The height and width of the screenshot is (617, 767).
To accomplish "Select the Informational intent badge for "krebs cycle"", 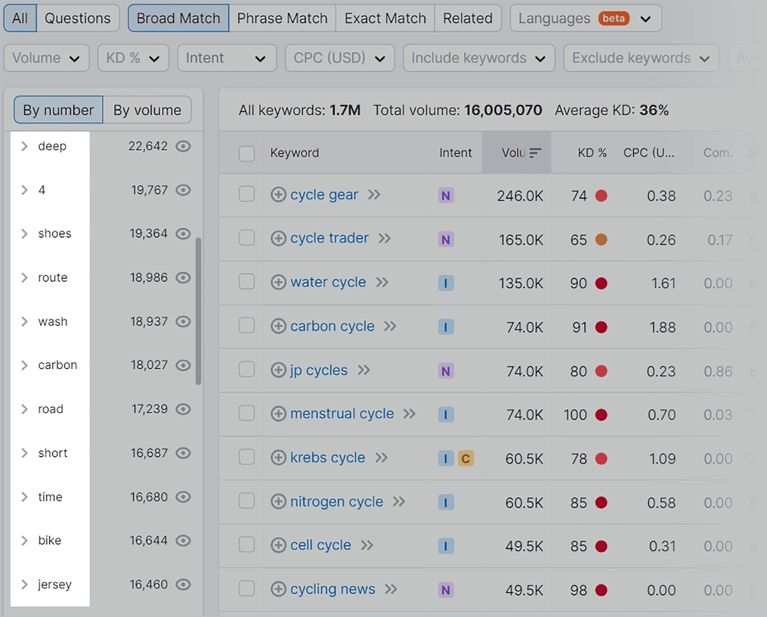I will (x=446, y=458).
